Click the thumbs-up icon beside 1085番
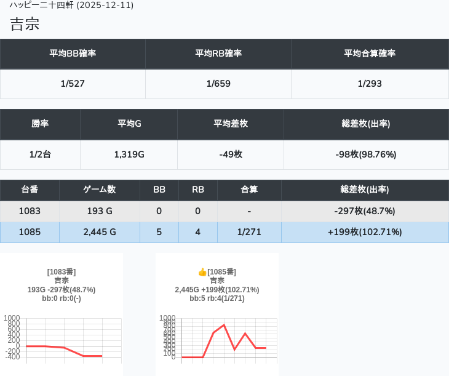The width and height of the screenshot is (449, 376). [x=202, y=272]
